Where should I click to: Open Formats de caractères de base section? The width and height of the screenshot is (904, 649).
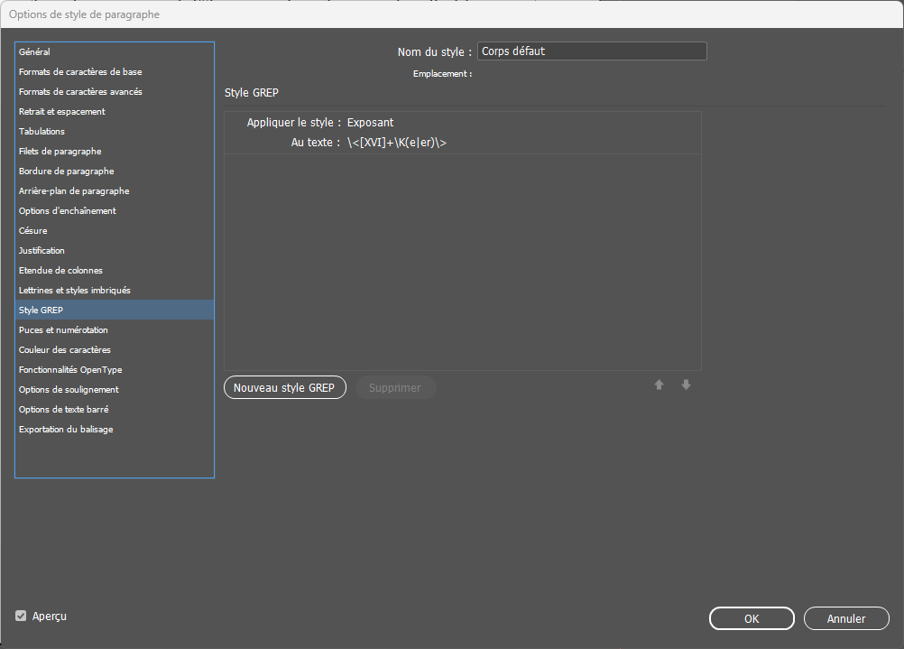click(x=80, y=72)
